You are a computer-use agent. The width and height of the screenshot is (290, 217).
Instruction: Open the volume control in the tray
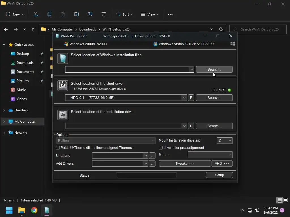click(257, 210)
